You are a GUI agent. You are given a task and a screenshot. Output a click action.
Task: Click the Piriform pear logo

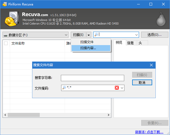click(x=161, y=19)
